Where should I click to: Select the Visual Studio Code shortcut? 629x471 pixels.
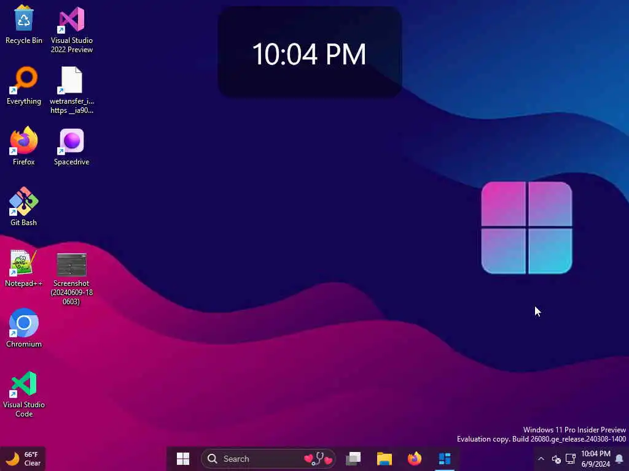coord(24,394)
